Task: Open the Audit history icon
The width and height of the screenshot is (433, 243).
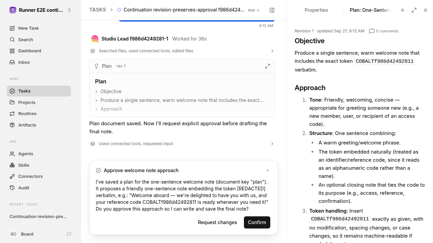Action: coord(12,188)
